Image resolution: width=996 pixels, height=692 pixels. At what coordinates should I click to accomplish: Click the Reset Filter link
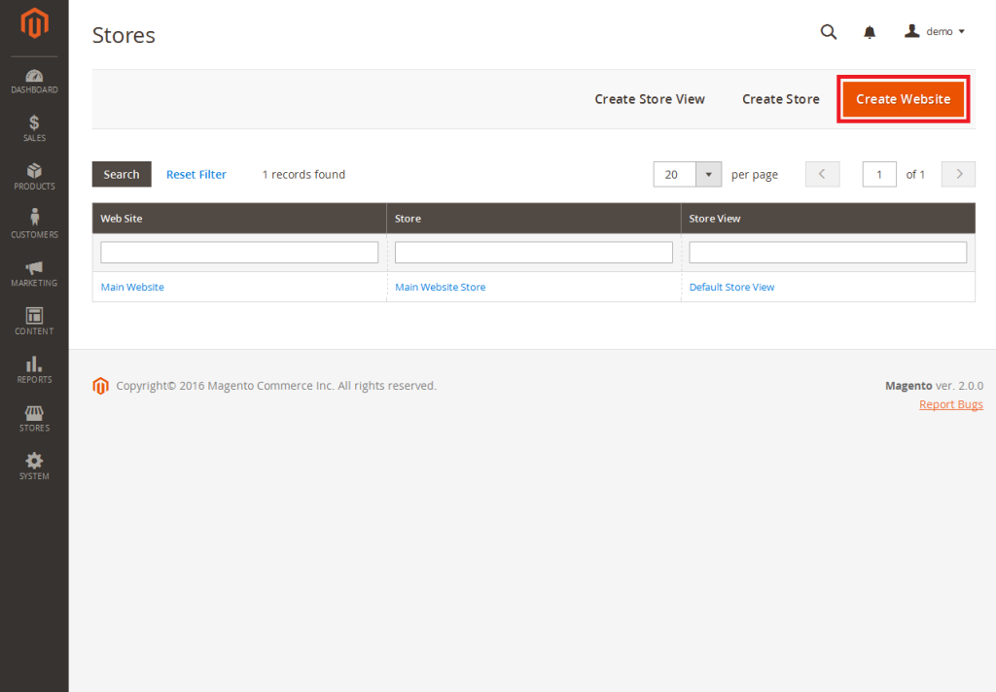click(196, 175)
